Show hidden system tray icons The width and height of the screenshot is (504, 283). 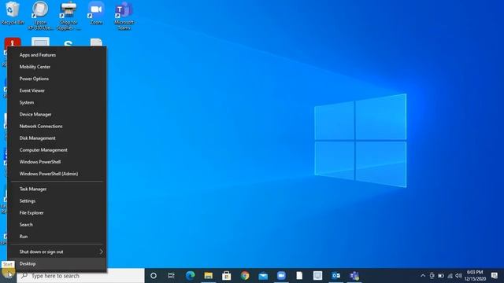point(423,276)
